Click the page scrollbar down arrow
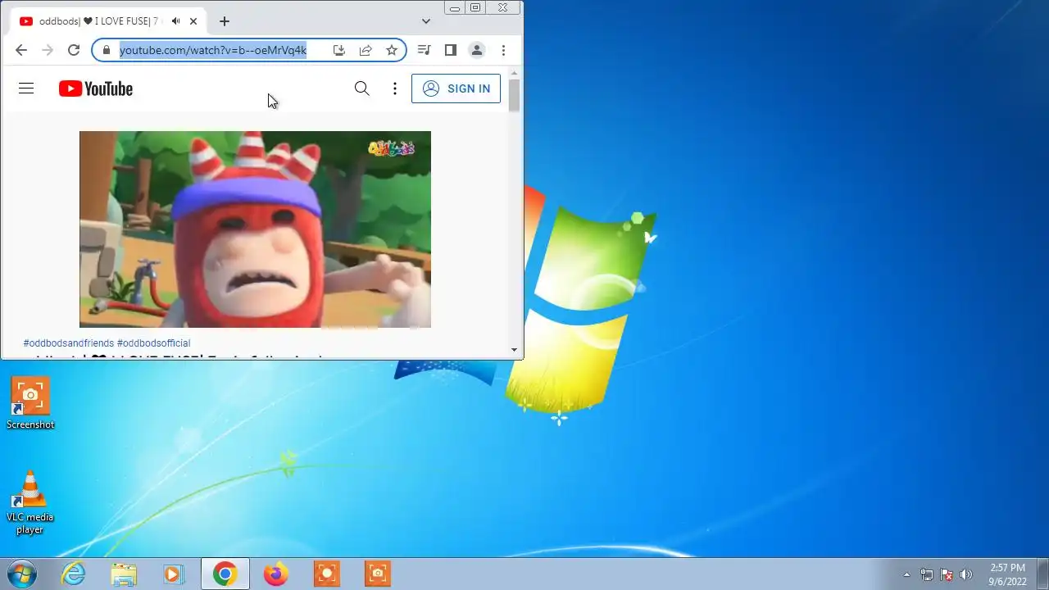The height and width of the screenshot is (590, 1049). 514,350
